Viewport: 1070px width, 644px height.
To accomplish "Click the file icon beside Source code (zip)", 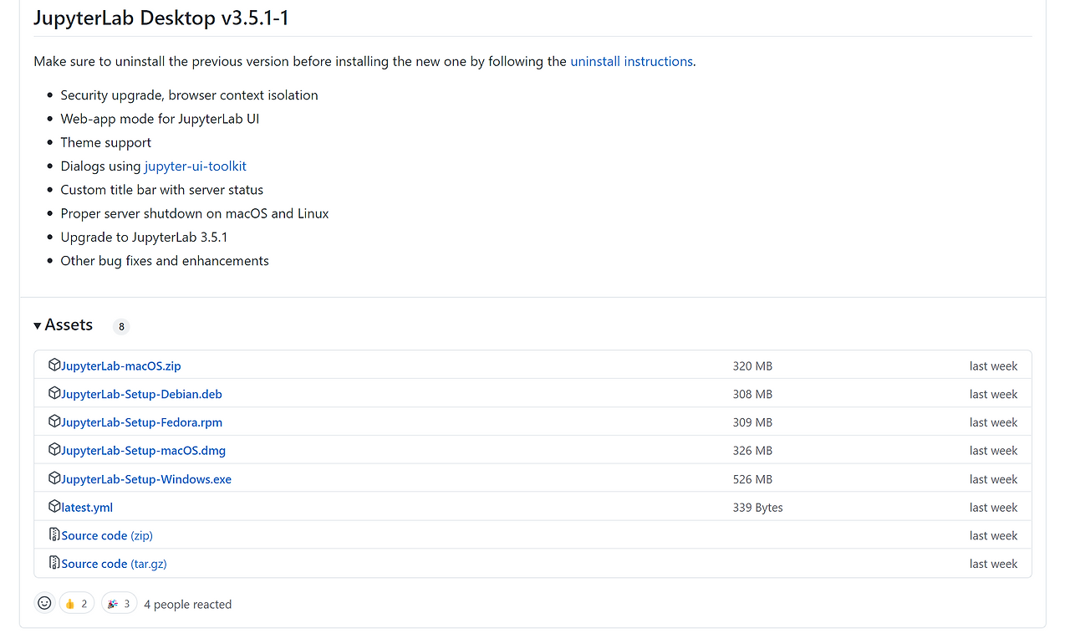I will 53,535.
